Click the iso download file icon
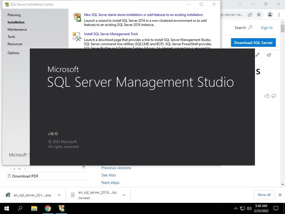 [73, 195]
